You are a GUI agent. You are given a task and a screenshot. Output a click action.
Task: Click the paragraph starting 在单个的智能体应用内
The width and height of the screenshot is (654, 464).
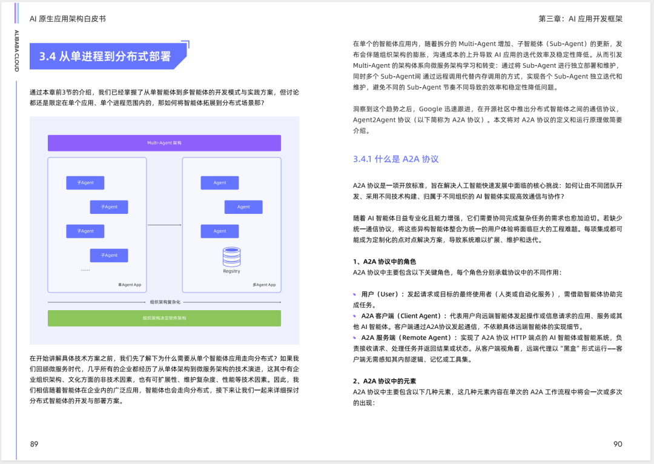487,65
